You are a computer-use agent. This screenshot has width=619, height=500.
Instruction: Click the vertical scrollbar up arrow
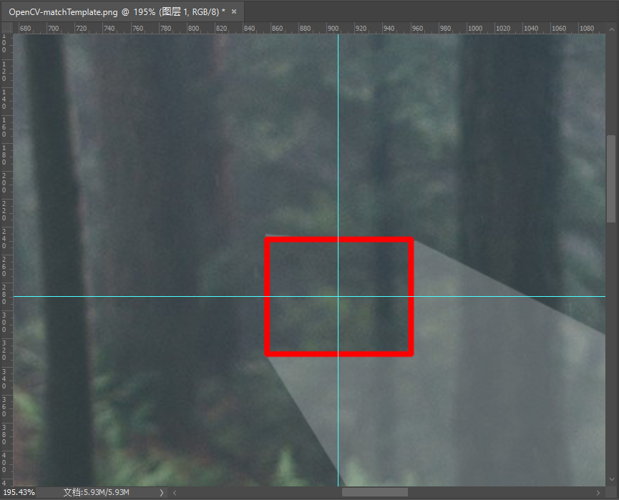(611, 29)
